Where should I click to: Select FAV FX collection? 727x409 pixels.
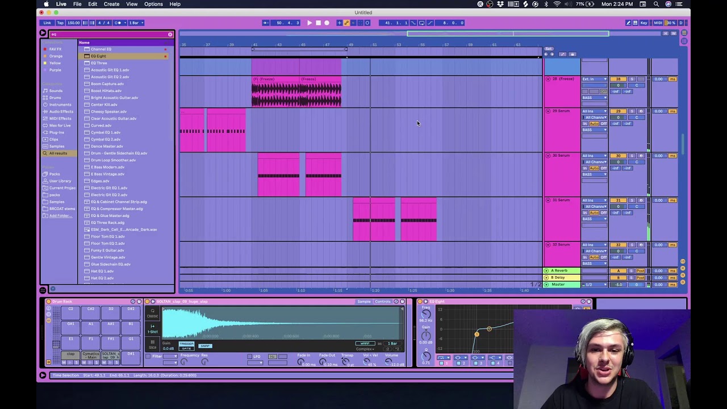point(55,49)
